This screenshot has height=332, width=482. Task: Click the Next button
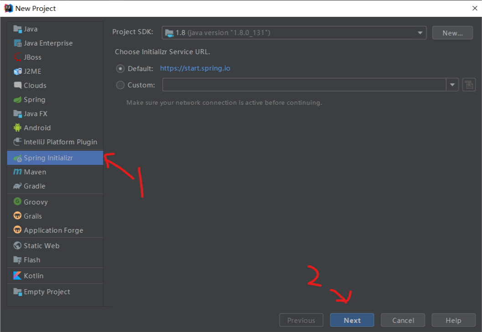coord(352,320)
